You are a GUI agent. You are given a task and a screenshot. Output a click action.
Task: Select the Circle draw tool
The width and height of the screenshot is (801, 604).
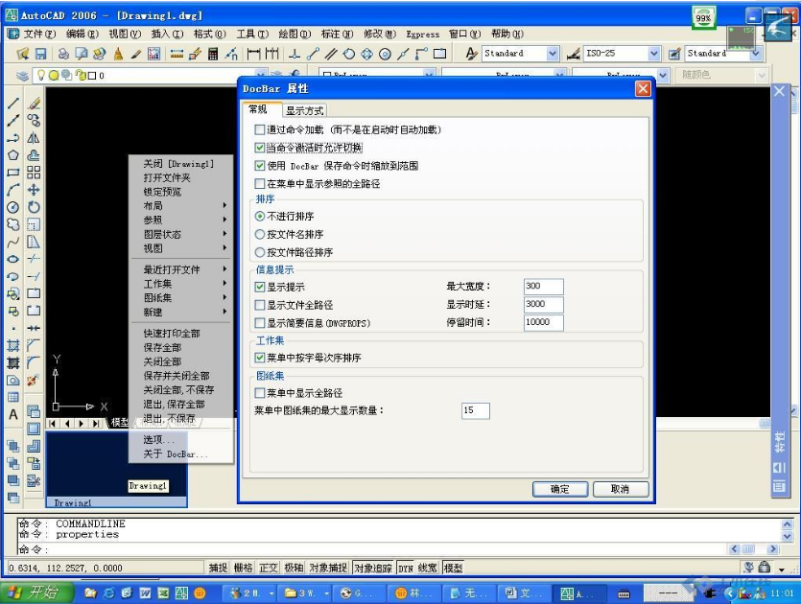[x=13, y=207]
